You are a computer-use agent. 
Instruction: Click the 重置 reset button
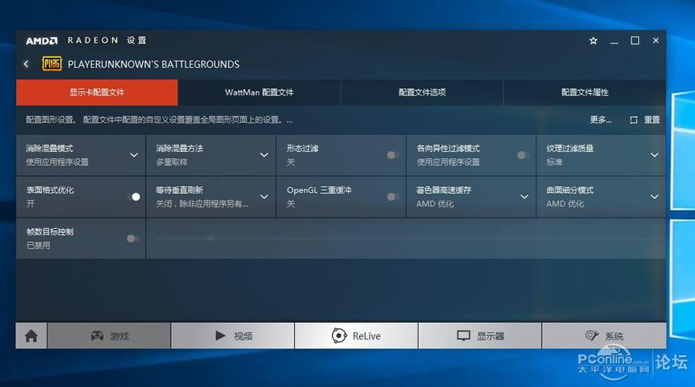pyautogui.click(x=645, y=120)
